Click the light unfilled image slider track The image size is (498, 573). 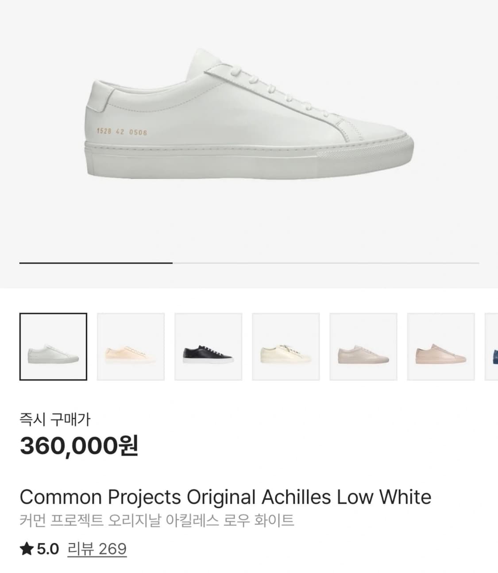click(325, 263)
